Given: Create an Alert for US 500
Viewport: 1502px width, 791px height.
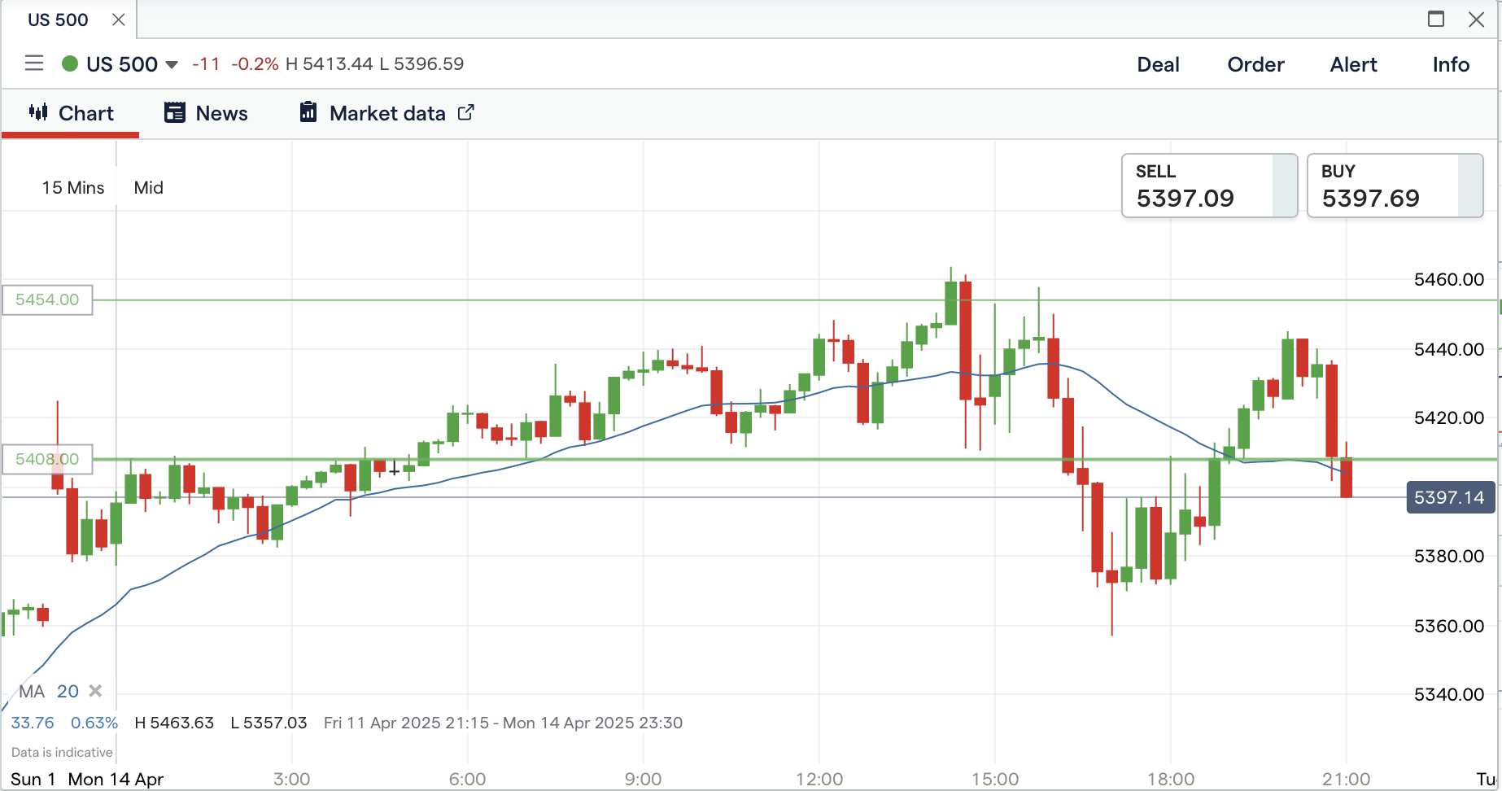Looking at the screenshot, I should (x=1353, y=64).
